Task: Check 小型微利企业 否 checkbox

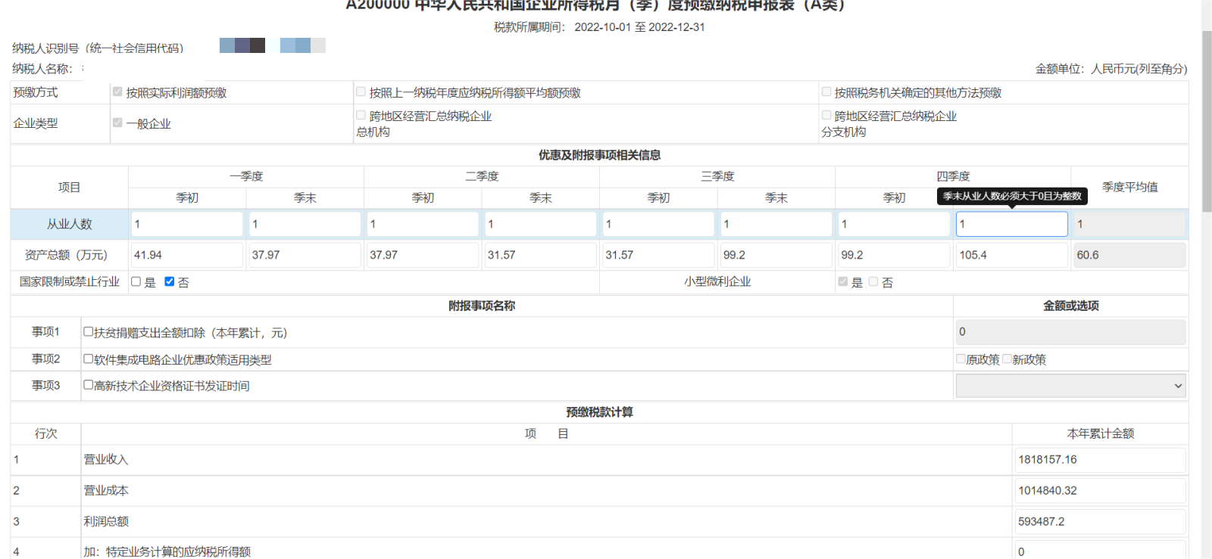Action: (x=873, y=281)
